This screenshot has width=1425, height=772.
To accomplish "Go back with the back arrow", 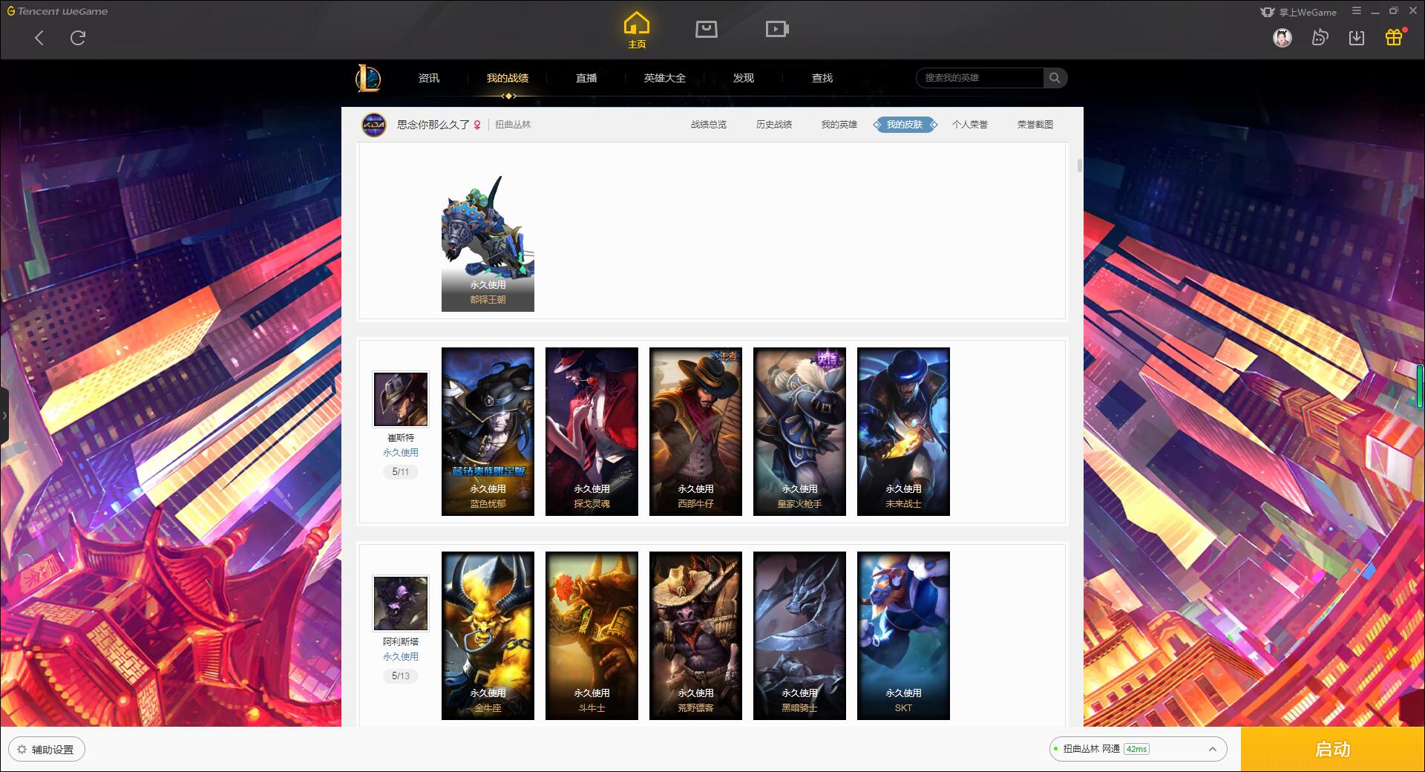I will (x=39, y=38).
